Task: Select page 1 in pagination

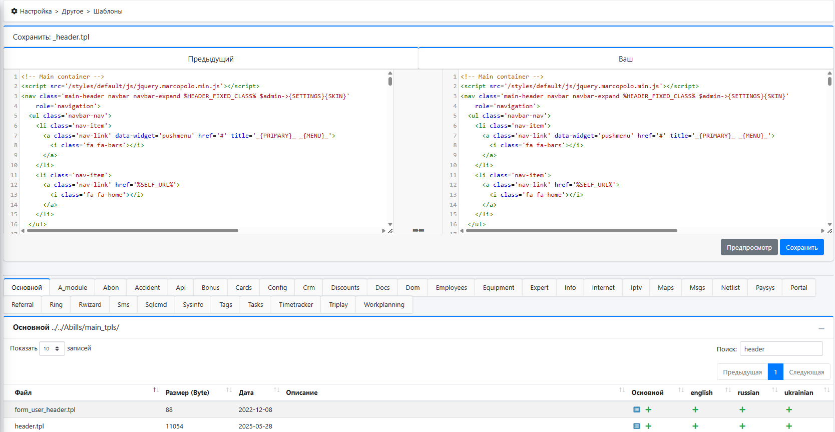Action: coord(775,372)
